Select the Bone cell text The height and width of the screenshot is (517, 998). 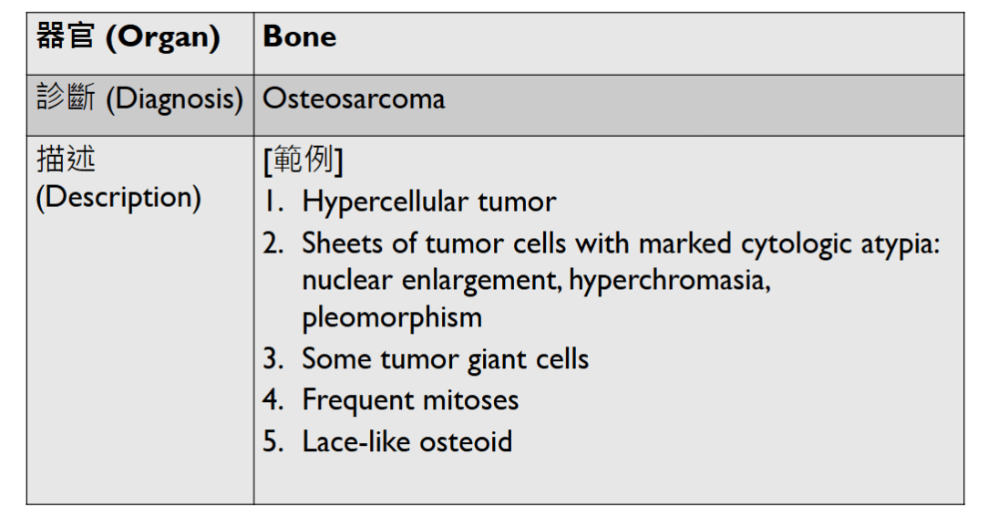click(299, 37)
